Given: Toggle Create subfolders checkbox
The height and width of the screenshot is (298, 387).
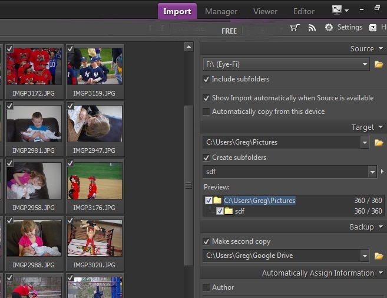Looking at the screenshot, I should click(206, 158).
